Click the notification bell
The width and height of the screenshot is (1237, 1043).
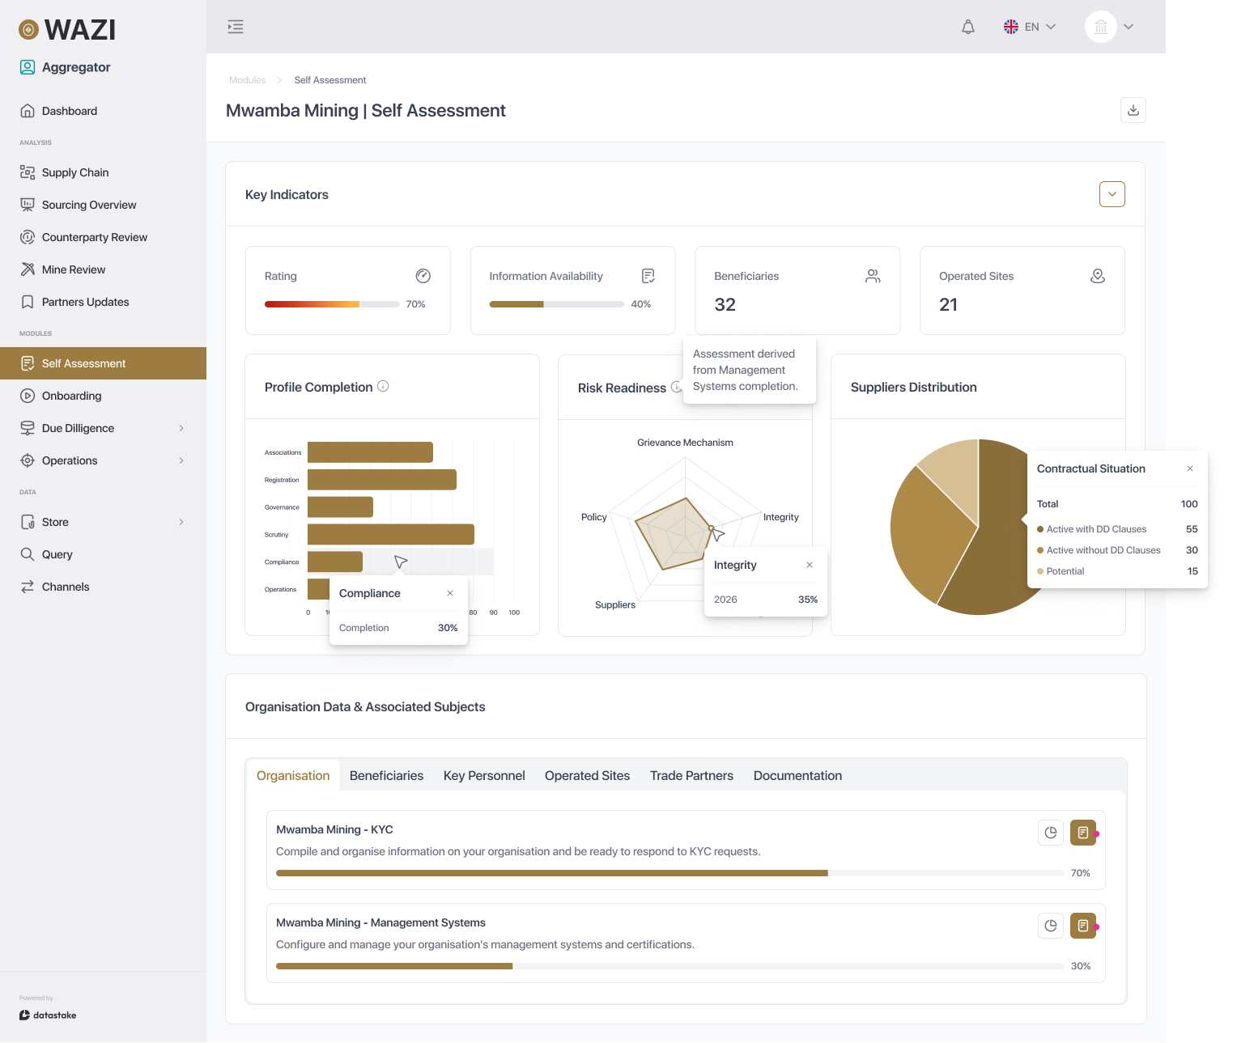(968, 26)
